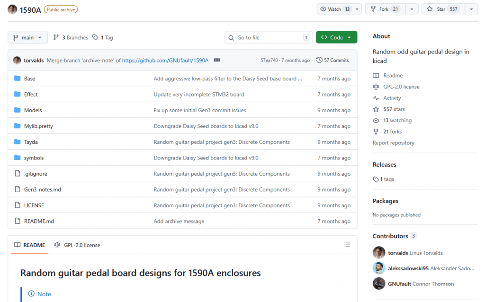The height and width of the screenshot is (302, 485).
Task: Expand the Fork options dropdown arrow
Action: point(412,9)
